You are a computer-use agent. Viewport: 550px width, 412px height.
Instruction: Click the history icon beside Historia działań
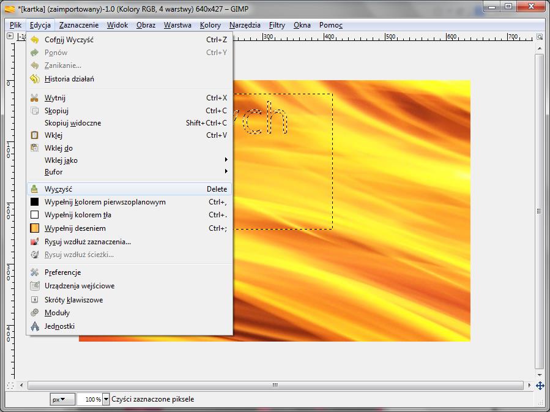[34, 79]
